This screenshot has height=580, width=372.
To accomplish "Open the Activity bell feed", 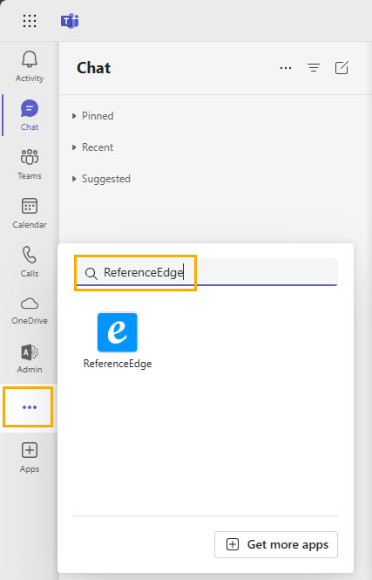I will click(x=30, y=66).
